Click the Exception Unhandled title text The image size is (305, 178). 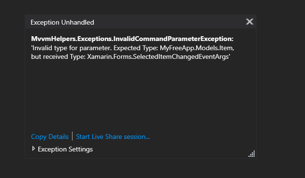62,22
